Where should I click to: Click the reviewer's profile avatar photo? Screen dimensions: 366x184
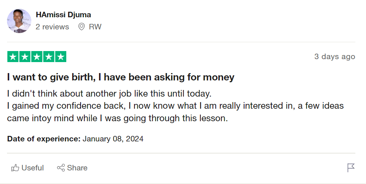[x=19, y=21]
